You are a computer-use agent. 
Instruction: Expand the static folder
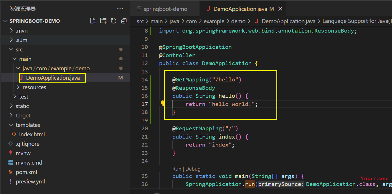(x=11, y=106)
